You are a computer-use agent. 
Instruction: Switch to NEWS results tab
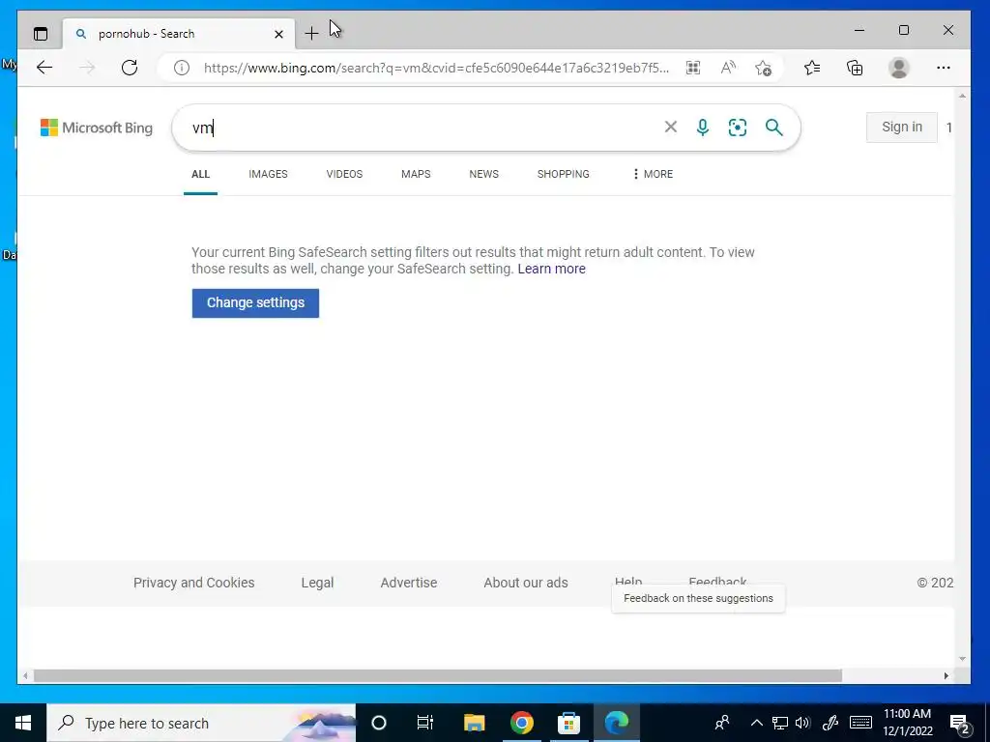pyautogui.click(x=483, y=174)
